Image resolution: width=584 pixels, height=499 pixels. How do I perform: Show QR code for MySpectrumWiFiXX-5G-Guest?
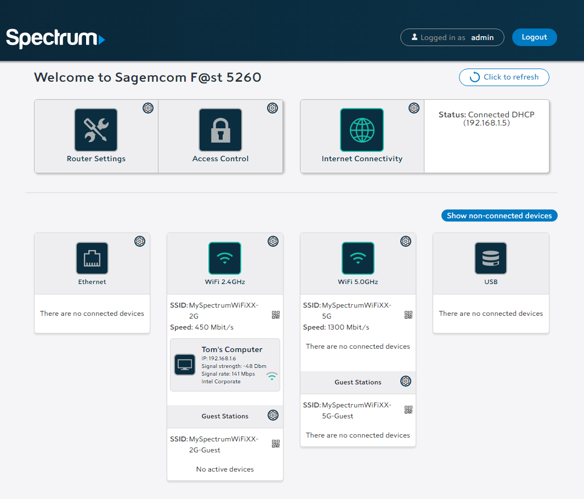409,410
